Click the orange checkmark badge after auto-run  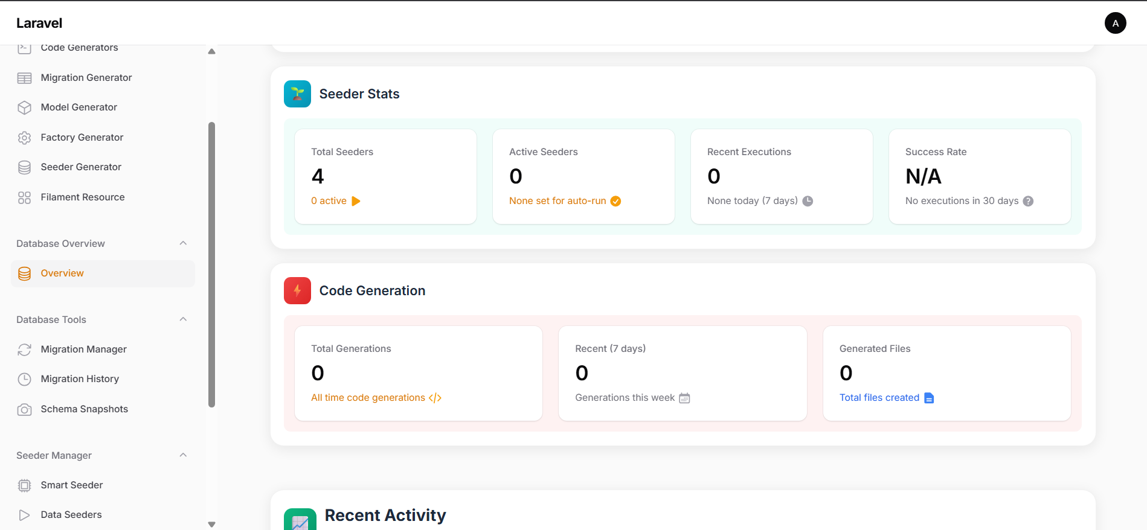pyautogui.click(x=615, y=201)
